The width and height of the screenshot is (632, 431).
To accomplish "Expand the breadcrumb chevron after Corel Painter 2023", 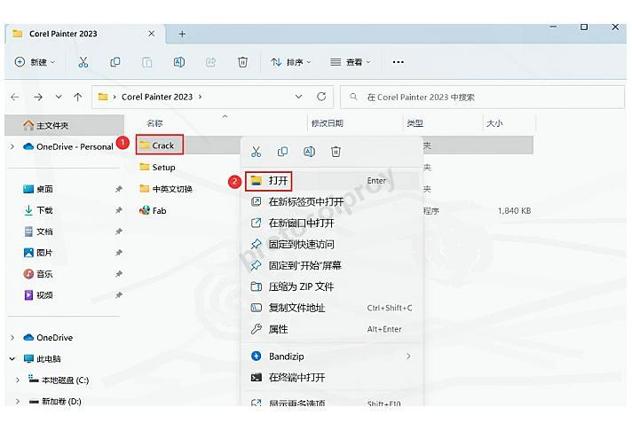I will [x=200, y=97].
